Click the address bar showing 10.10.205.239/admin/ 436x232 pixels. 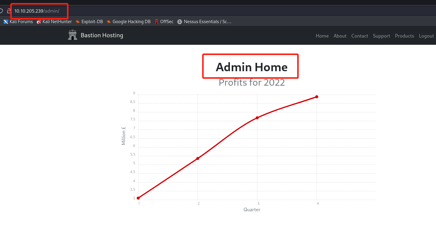click(x=37, y=11)
